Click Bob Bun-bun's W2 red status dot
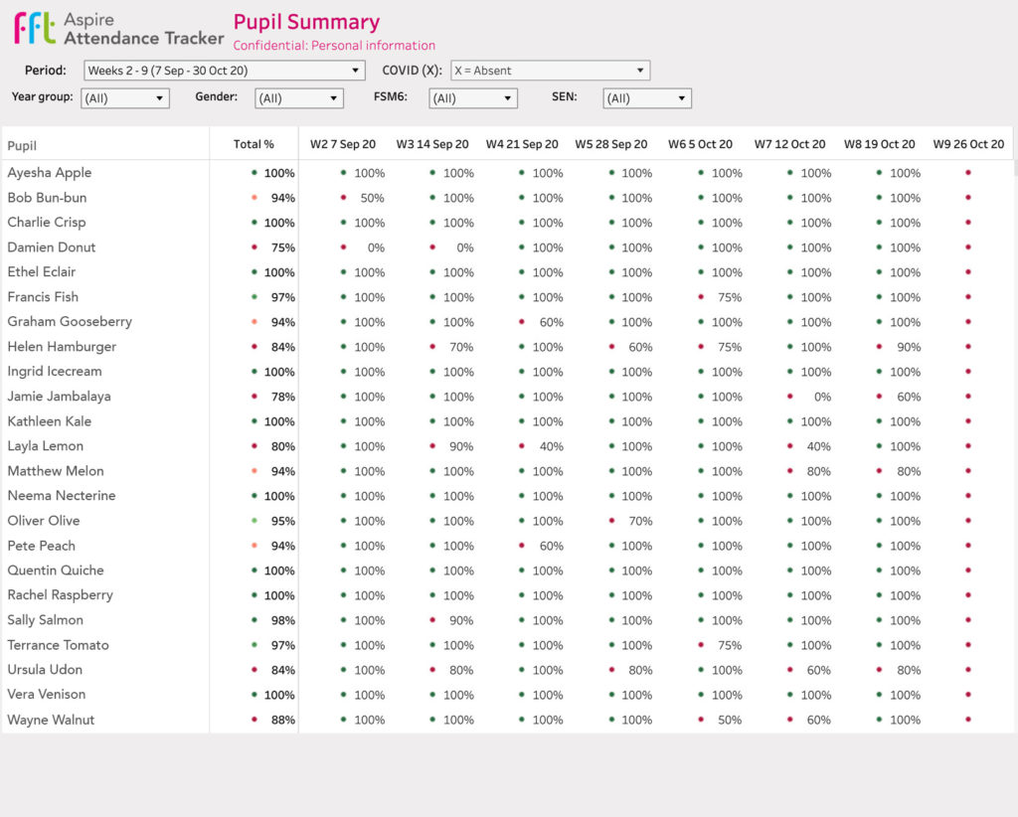 coord(343,198)
